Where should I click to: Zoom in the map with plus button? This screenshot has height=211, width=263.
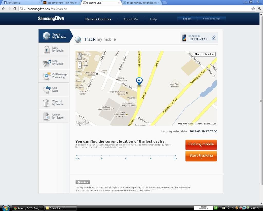(x=80, y=63)
